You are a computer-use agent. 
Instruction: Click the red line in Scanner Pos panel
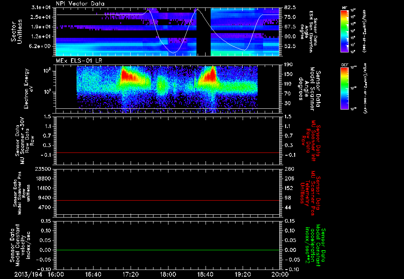pos(168,200)
